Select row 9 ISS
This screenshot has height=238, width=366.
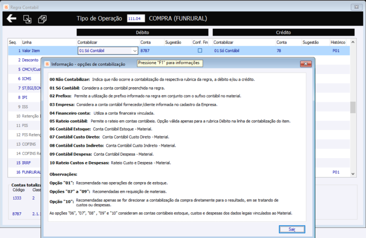pyautogui.click(x=25, y=106)
